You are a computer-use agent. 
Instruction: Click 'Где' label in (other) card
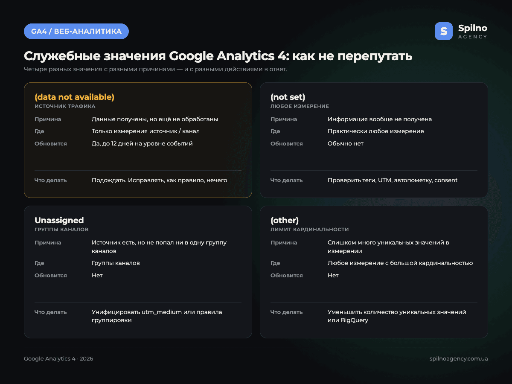[275, 263]
